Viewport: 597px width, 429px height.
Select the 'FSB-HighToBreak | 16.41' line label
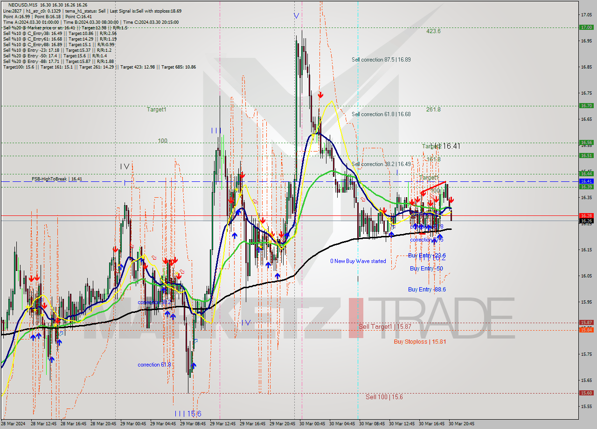click(57, 179)
